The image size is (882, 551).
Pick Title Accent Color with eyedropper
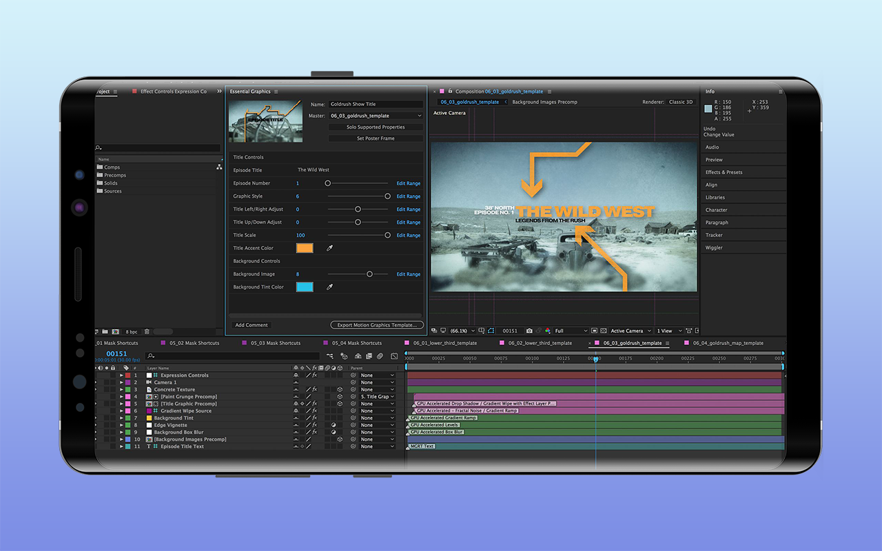[x=329, y=248]
